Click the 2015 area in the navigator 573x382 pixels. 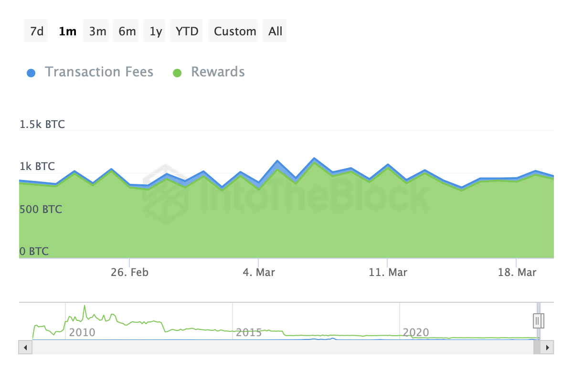(x=249, y=332)
